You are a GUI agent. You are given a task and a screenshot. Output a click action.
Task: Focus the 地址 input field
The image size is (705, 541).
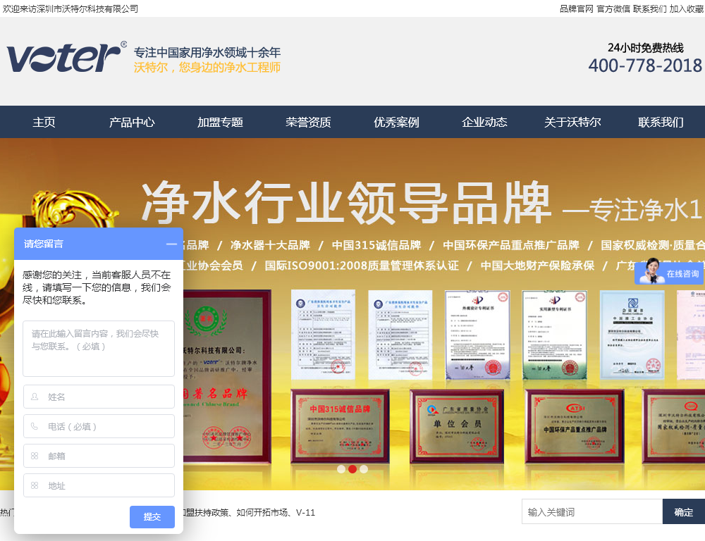99,486
